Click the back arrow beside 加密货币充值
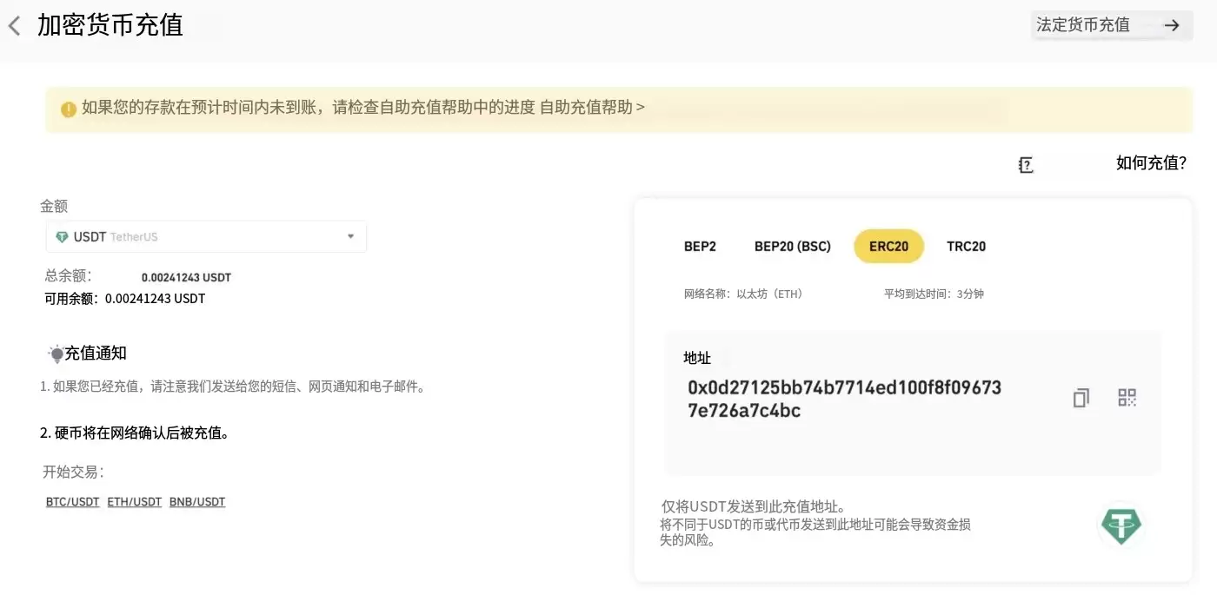 click(x=15, y=26)
